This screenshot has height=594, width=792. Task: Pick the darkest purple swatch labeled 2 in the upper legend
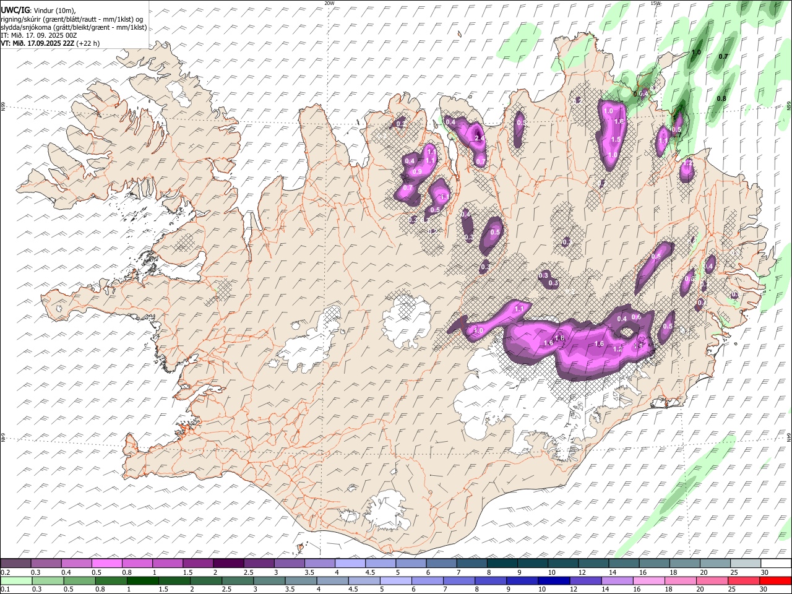coord(228,563)
